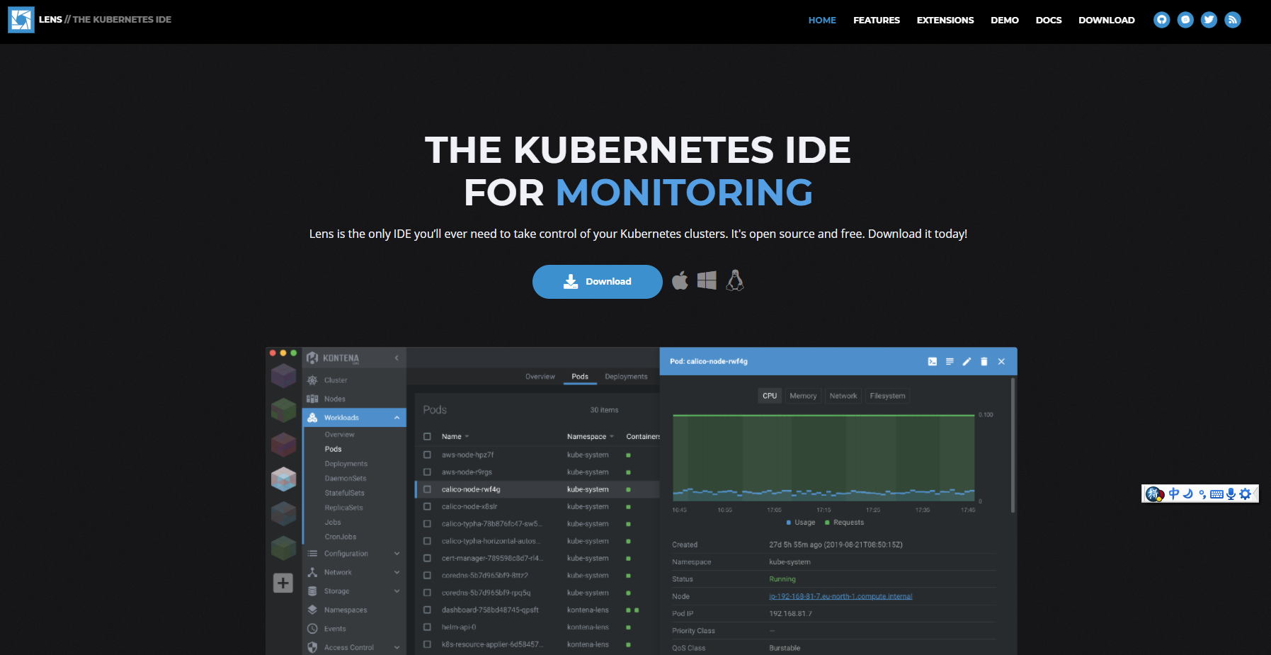The image size is (1271, 655).
Task: Click the Apple macOS platform icon
Action: (x=680, y=281)
